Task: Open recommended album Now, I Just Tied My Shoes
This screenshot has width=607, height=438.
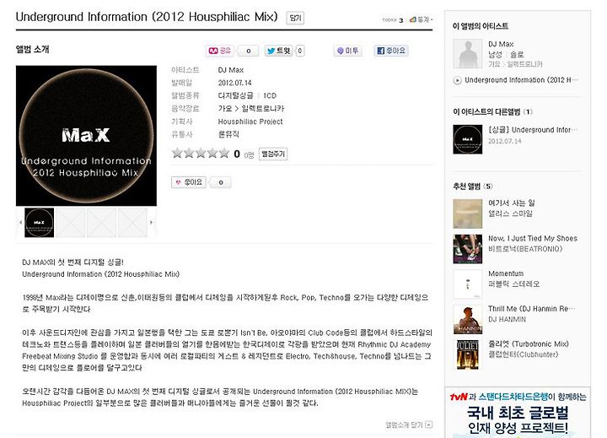Action: point(532,238)
